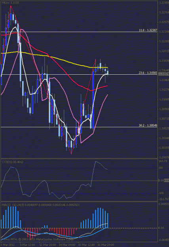Click the 23.6 - 1.31565 Fibonacci level label

[148, 73]
